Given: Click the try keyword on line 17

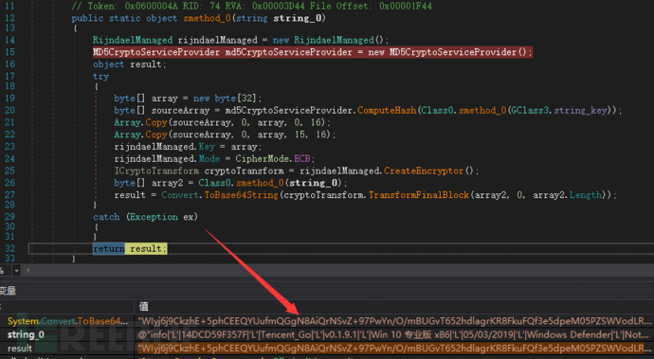Looking at the screenshot, I should (x=100, y=77).
